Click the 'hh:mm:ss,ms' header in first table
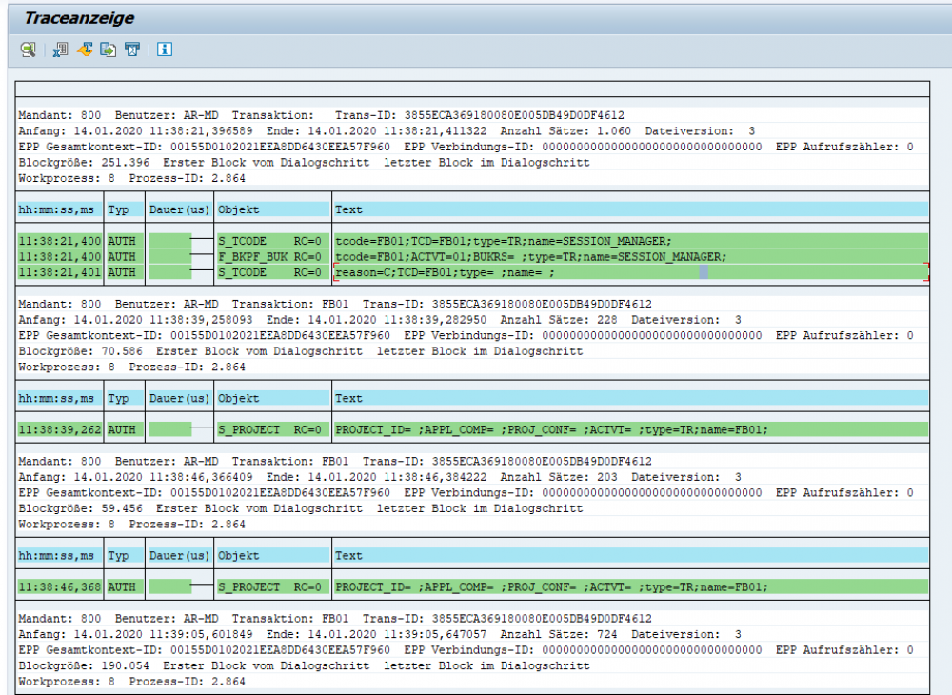This screenshot has height=695, width=952. pos(56,209)
